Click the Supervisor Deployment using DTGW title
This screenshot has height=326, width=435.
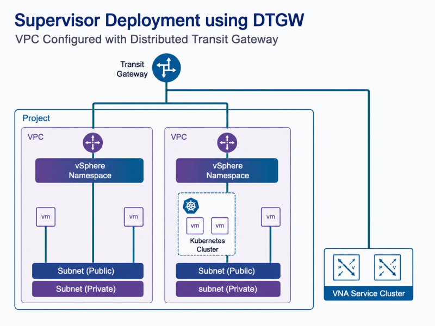[159, 20]
